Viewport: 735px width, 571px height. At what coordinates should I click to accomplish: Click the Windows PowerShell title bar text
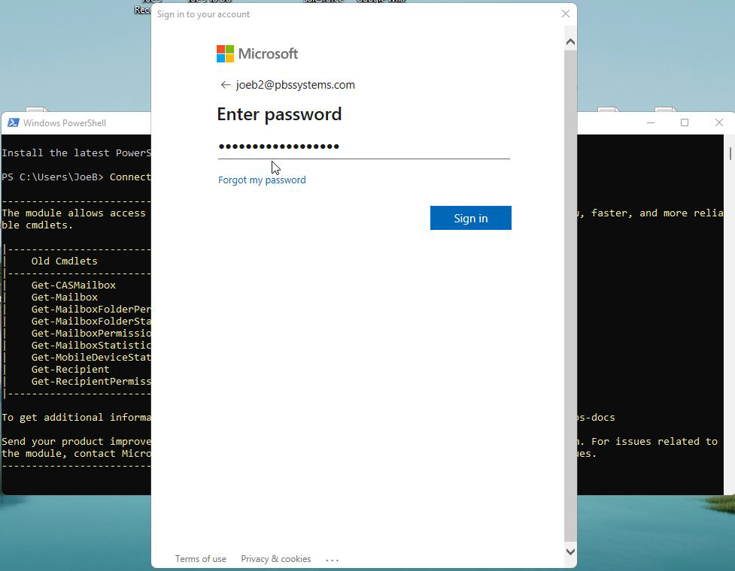coord(65,123)
